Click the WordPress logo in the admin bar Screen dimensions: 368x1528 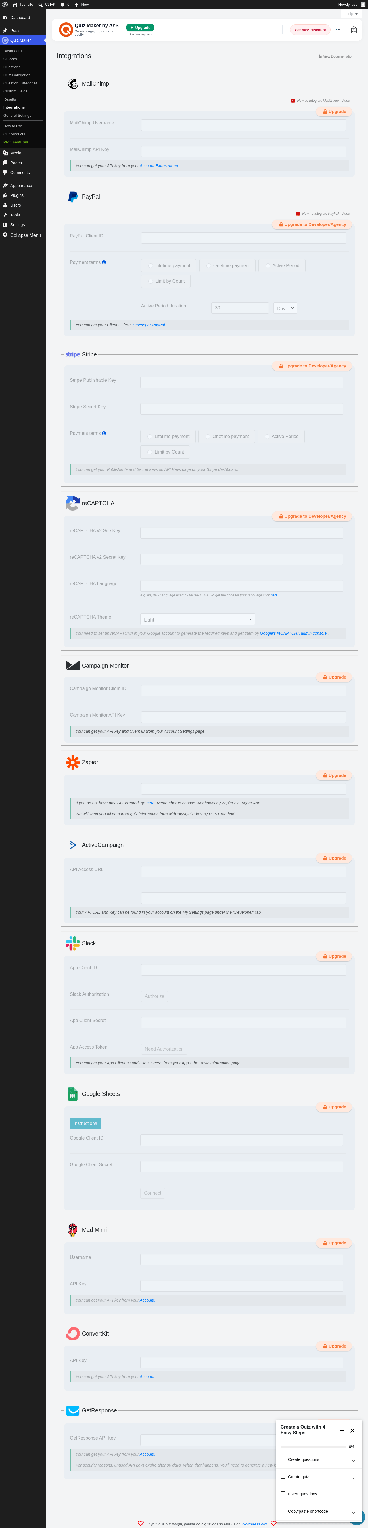5,4
